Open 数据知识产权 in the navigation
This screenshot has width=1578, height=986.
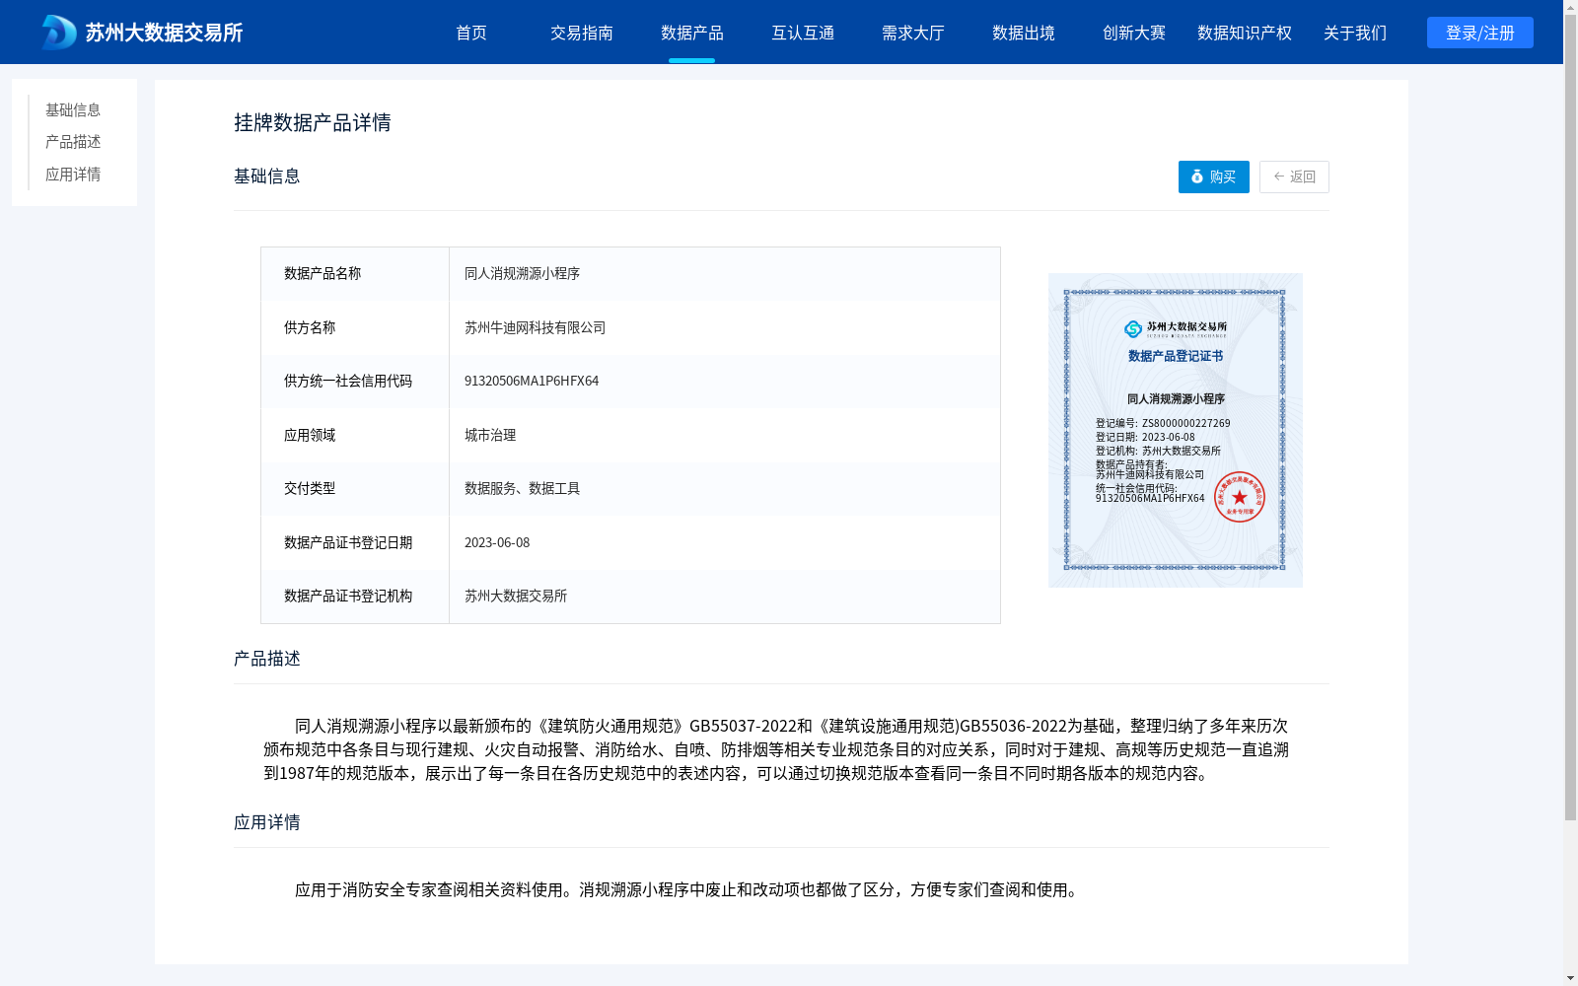click(x=1245, y=33)
